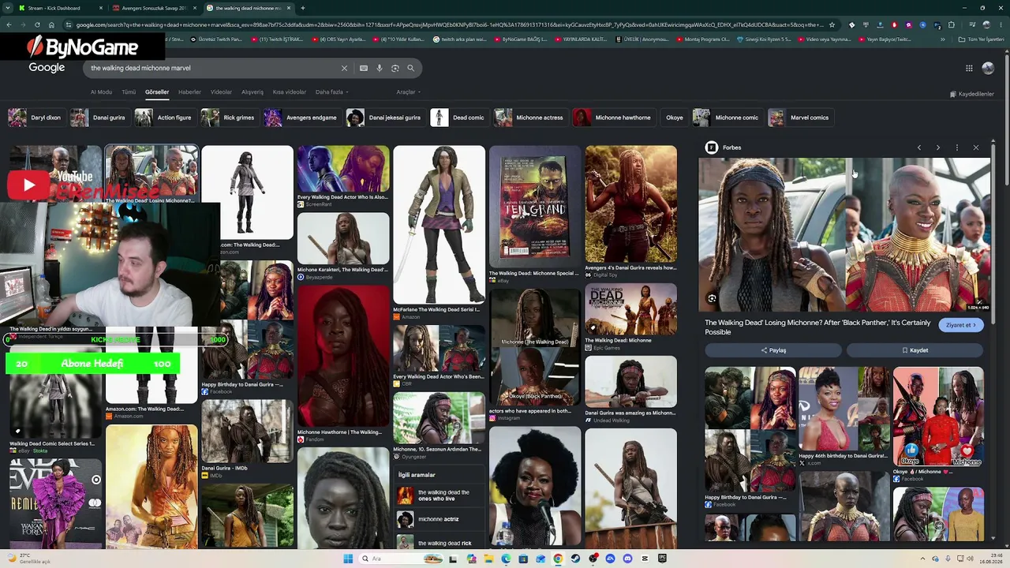The image size is (1010, 568).
Task: Filter images by the 'Avengers endgame' chip
Action: tap(301, 118)
